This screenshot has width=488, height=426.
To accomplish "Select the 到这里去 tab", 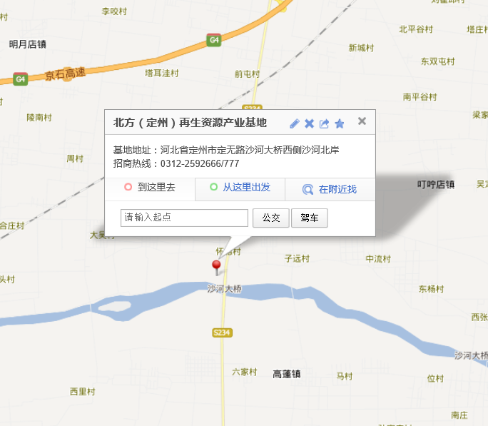I will 150,188.
